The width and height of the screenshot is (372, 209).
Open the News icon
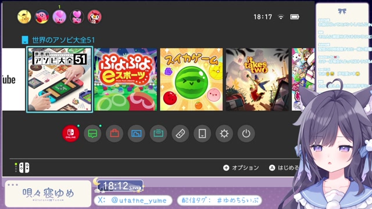tap(92, 134)
